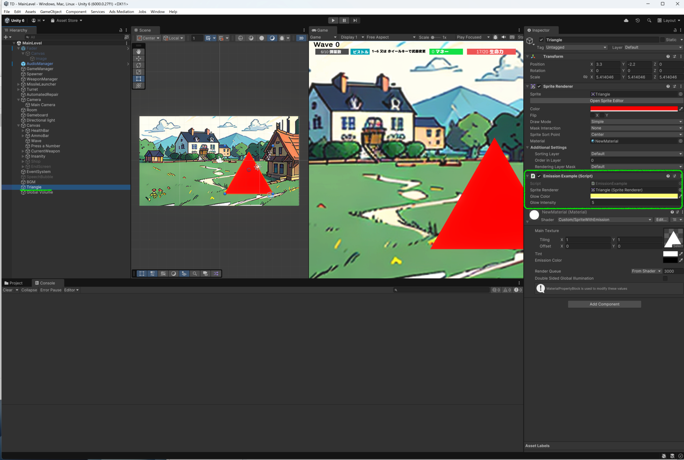Open the Draw Mode dropdown
The width and height of the screenshot is (684, 460).
pyautogui.click(x=635, y=122)
